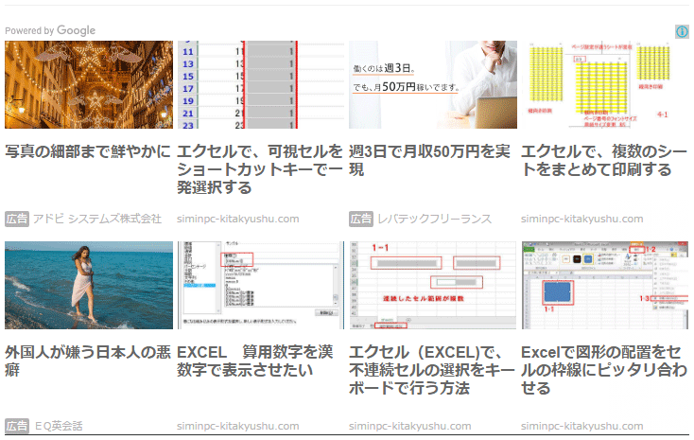Open the '週3日で月収50万円を実現' headline

pyautogui.click(x=429, y=161)
